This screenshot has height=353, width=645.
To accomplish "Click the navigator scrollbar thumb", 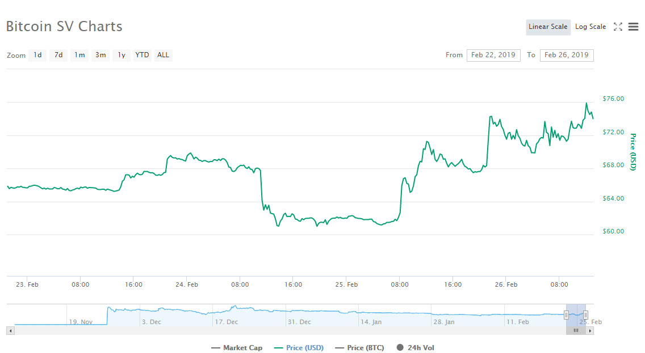I will pos(576,330).
